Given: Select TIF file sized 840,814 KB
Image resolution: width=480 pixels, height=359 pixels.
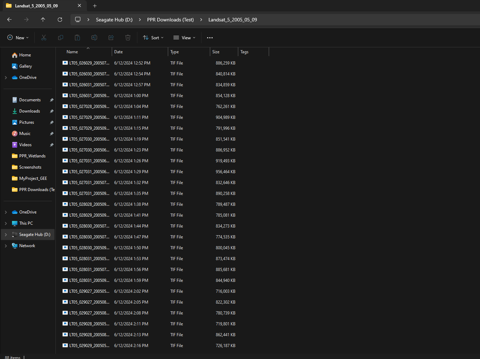Looking at the screenshot, I should coord(165,74).
